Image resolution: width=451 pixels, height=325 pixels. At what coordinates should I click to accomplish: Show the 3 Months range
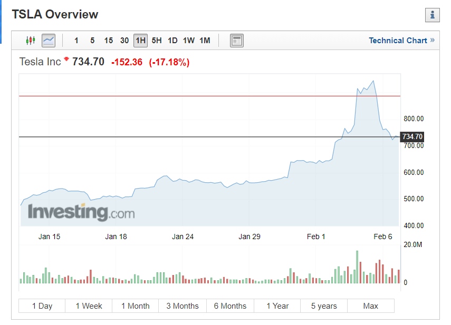183,306
